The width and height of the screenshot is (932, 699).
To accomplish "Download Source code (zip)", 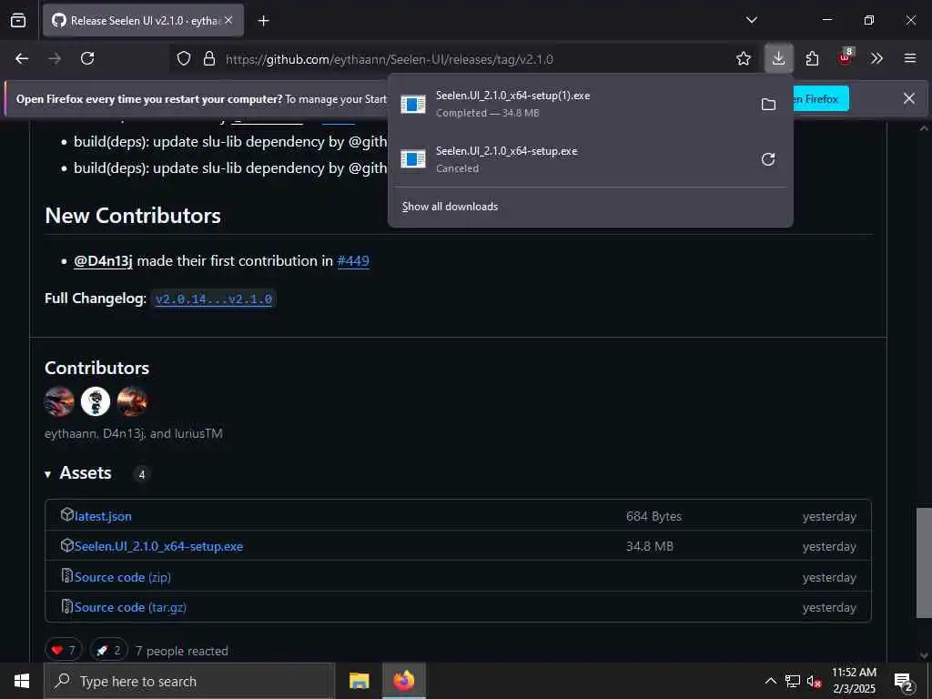I will (x=123, y=577).
